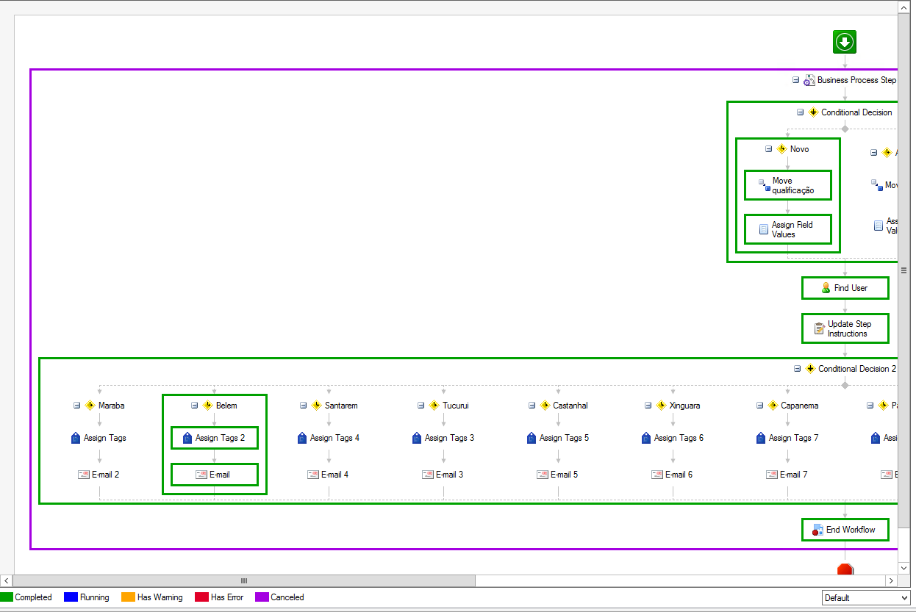Screen dimensions: 916x612
Task: Collapse the Maraba branch
Action: coord(76,405)
